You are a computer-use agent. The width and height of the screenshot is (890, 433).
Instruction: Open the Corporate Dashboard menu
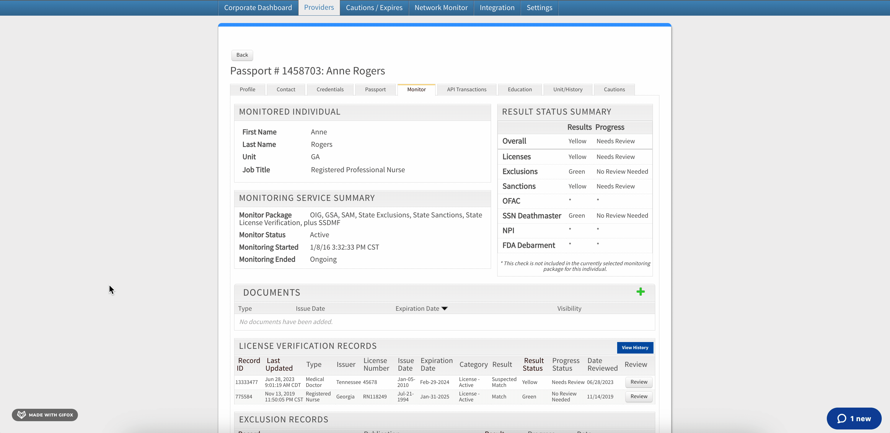[x=258, y=8]
